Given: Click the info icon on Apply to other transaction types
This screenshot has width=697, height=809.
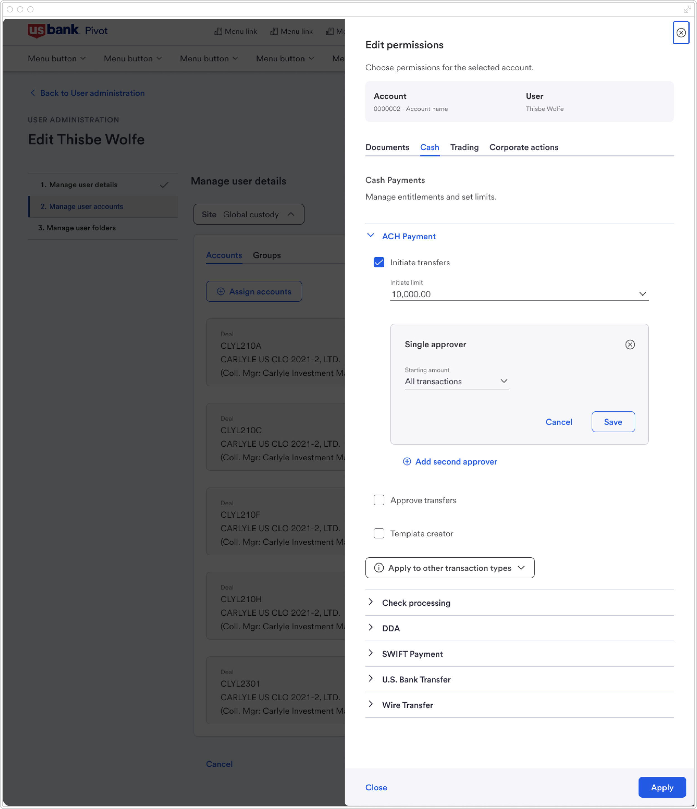Looking at the screenshot, I should [x=379, y=568].
